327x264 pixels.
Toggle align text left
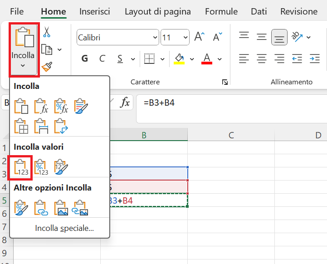244,59
